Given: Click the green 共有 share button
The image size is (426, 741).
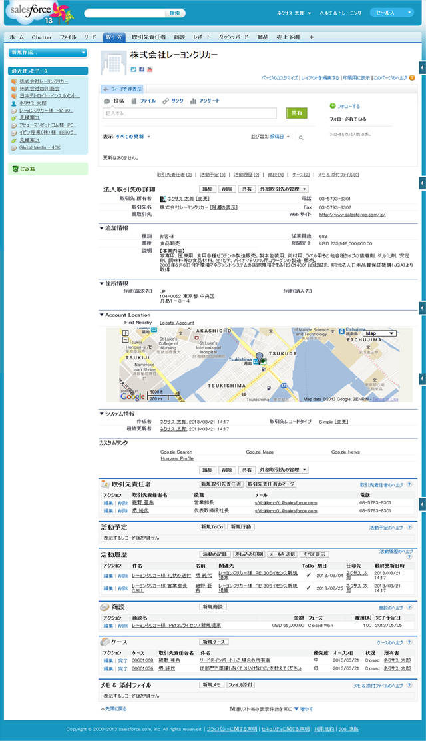Looking at the screenshot, I should point(297,113).
